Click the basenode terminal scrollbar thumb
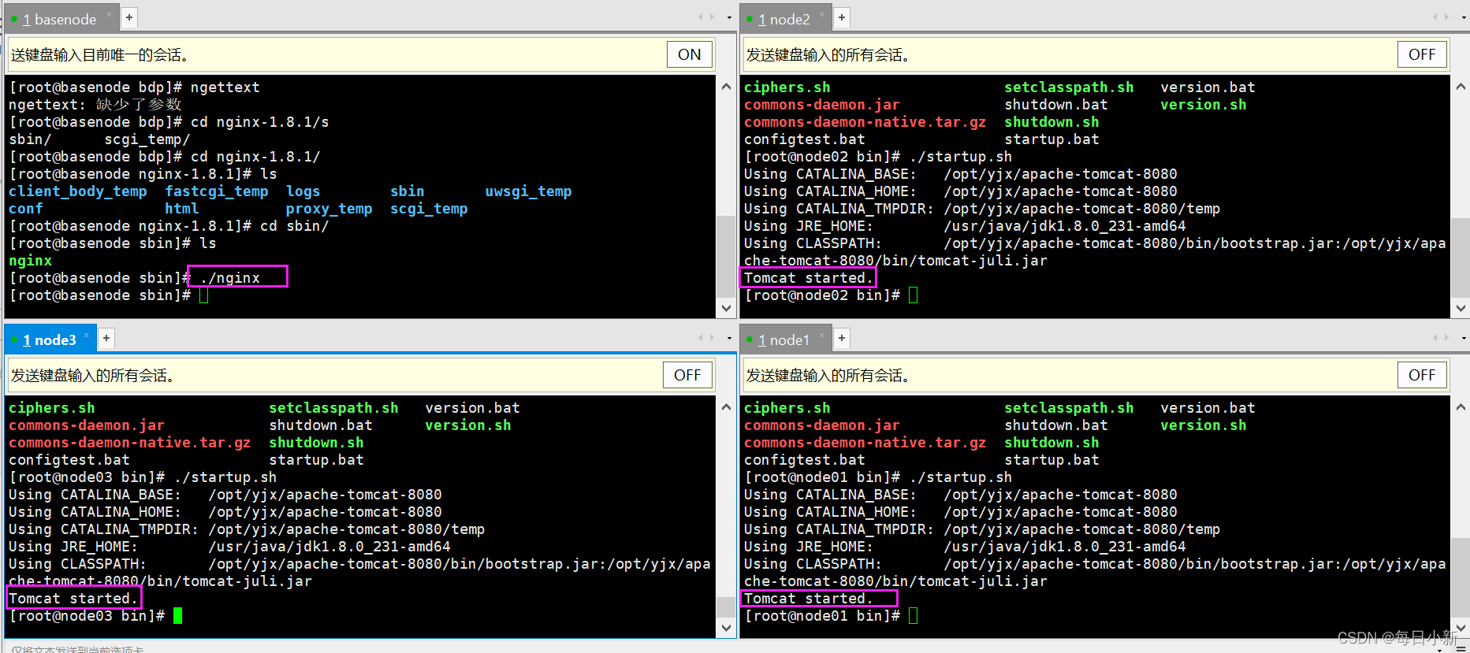 [x=726, y=256]
